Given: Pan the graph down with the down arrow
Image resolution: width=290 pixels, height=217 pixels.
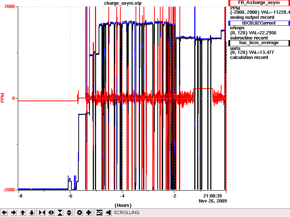Looking at the screenshot, I should pos(32,213).
